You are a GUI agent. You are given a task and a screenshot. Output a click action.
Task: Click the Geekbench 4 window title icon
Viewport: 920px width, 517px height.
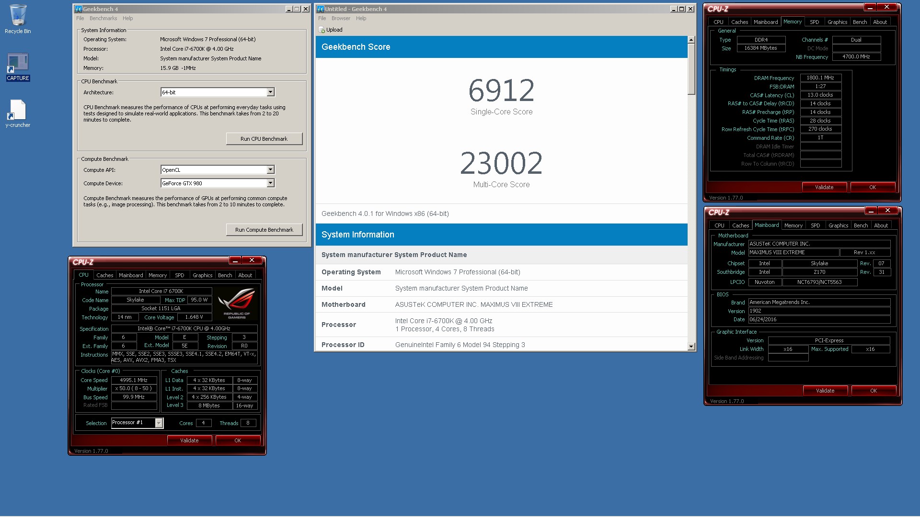[x=78, y=9]
